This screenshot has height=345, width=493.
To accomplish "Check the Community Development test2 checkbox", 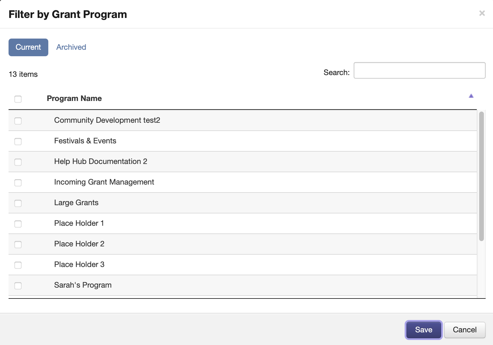I will click(18, 121).
